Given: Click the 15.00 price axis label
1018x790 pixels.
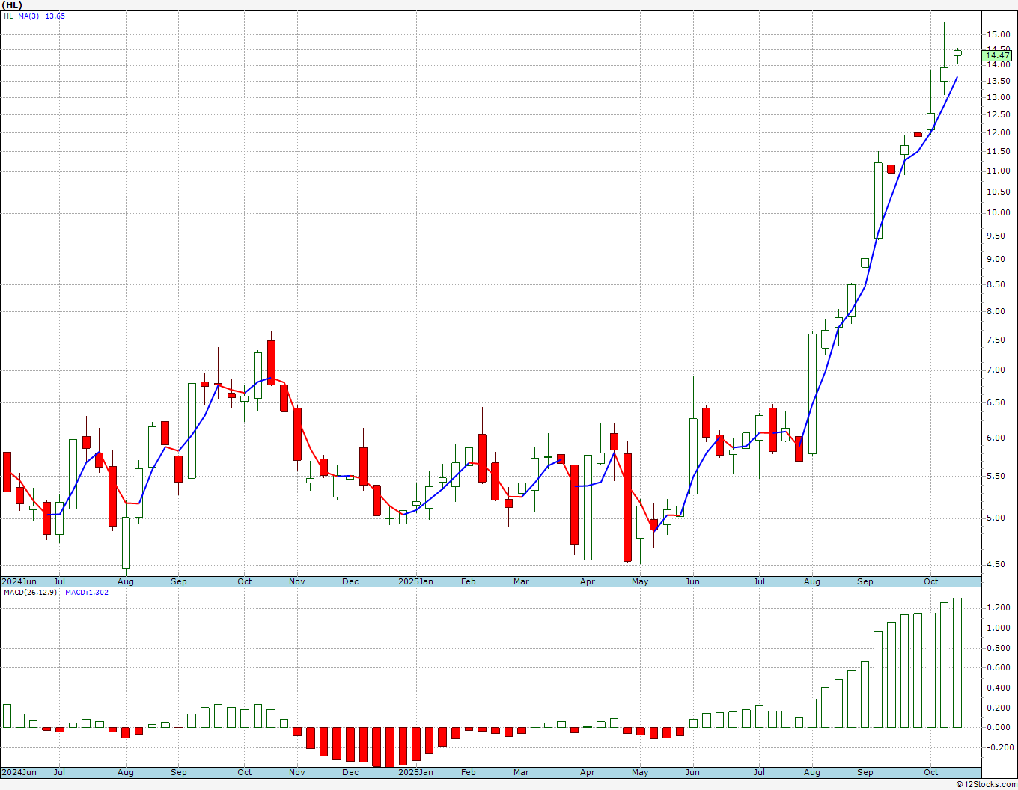Looking at the screenshot, I should (x=997, y=34).
